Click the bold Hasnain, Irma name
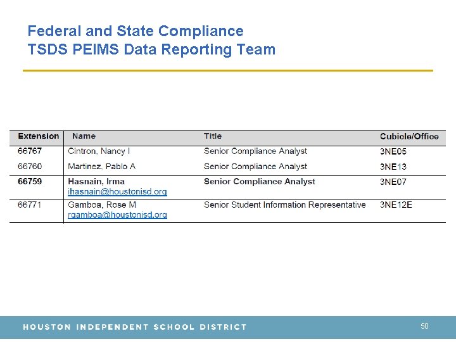 point(96,182)
